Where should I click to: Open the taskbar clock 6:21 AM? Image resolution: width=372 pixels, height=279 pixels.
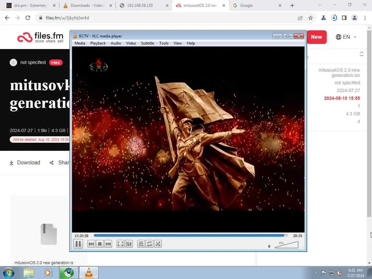click(356, 273)
